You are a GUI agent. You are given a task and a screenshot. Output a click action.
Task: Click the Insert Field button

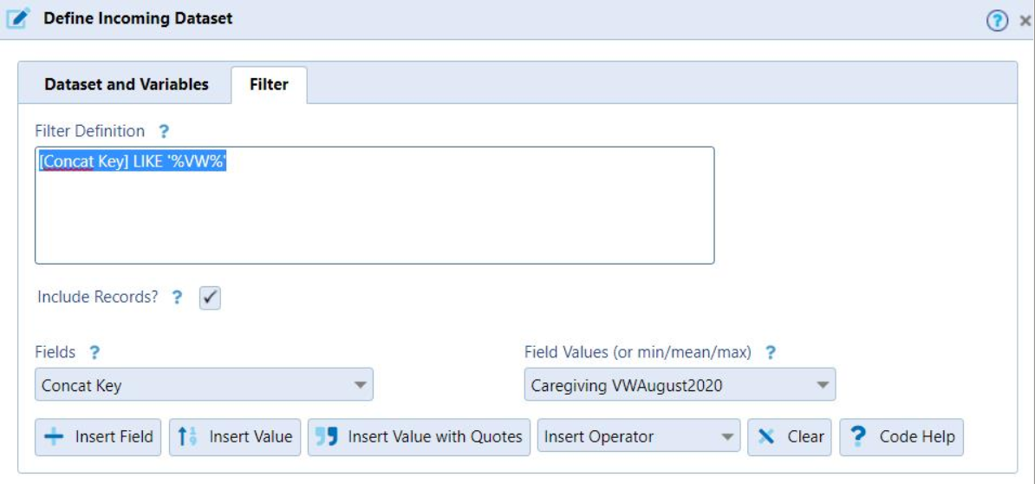click(x=98, y=437)
